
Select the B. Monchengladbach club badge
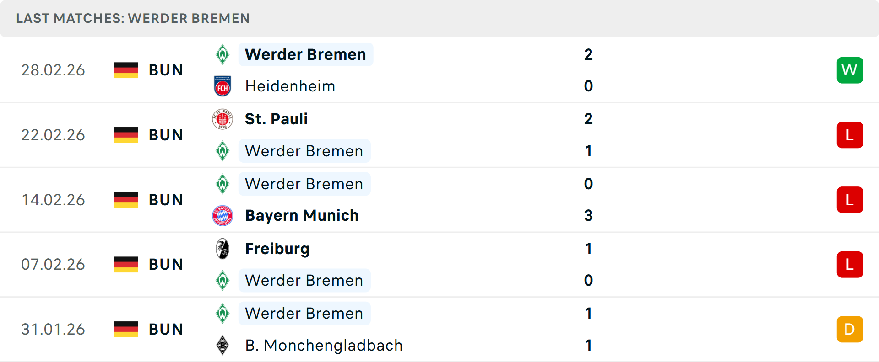point(222,346)
